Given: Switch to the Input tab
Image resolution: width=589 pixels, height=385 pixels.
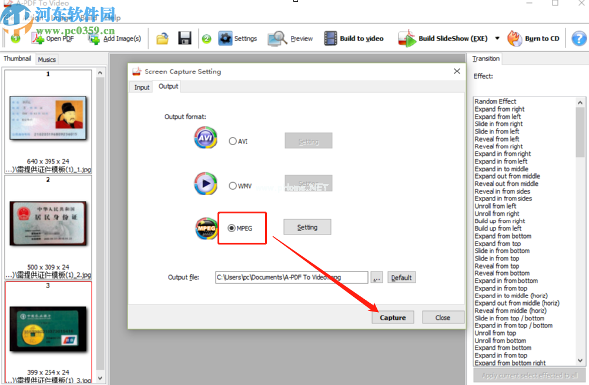Looking at the screenshot, I should point(142,87).
